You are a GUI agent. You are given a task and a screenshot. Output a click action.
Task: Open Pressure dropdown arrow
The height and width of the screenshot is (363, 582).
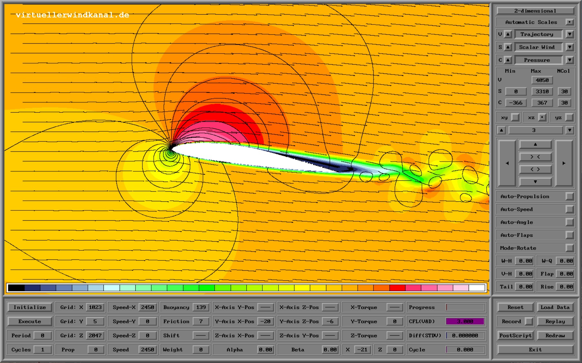point(570,60)
